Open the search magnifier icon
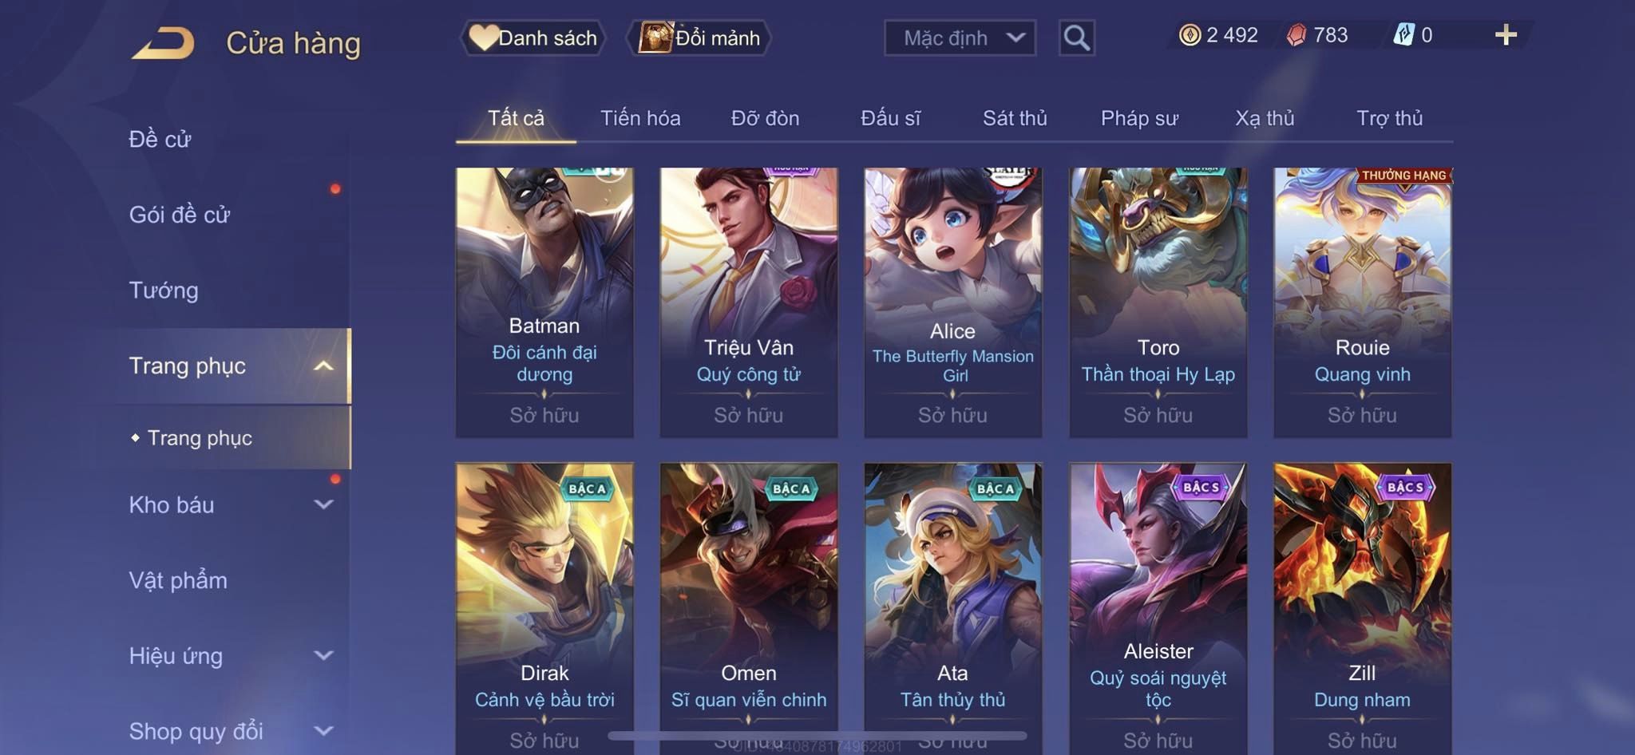The width and height of the screenshot is (1635, 755). click(1076, 38)
